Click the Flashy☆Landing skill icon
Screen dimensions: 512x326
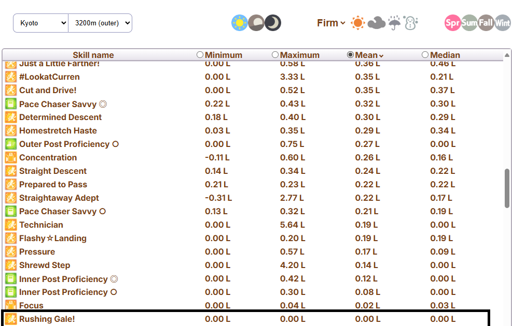pyautogui.click(x=11, y=239)
